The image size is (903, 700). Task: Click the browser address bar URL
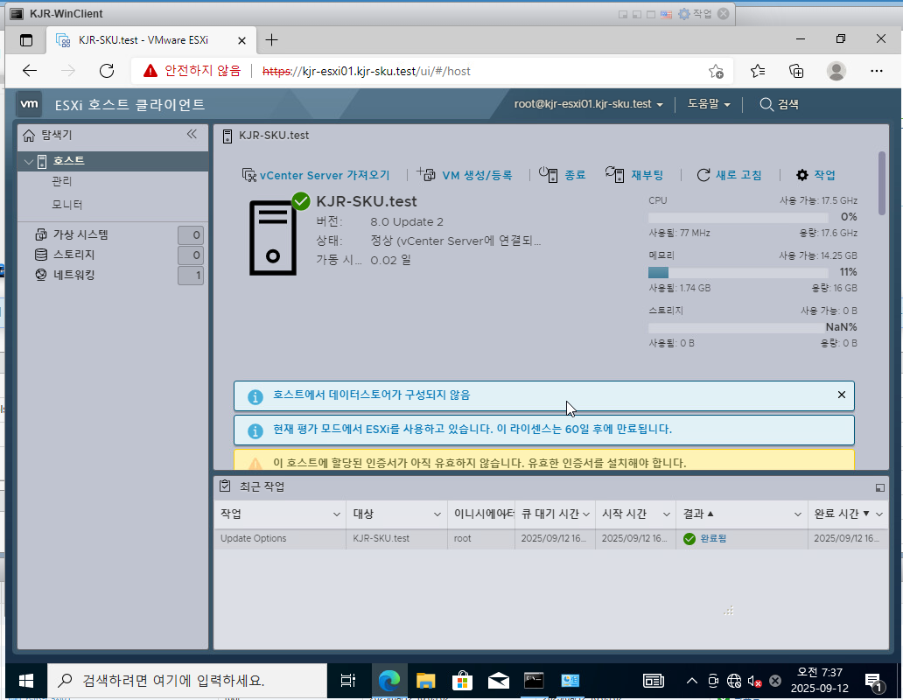[x=367, y=71]
